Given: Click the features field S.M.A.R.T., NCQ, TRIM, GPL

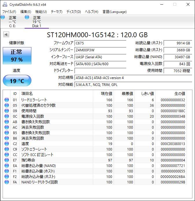Looking at the screenshot, I should (x=133, y=84).
